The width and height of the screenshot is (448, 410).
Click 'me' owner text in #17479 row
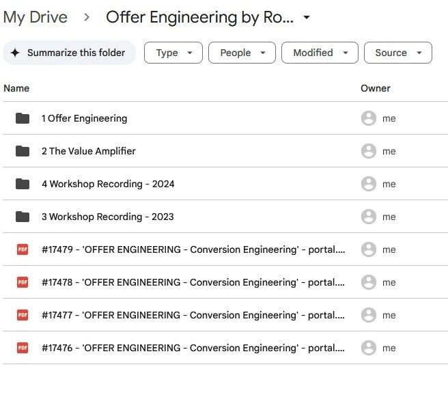(x=389, y=249)
